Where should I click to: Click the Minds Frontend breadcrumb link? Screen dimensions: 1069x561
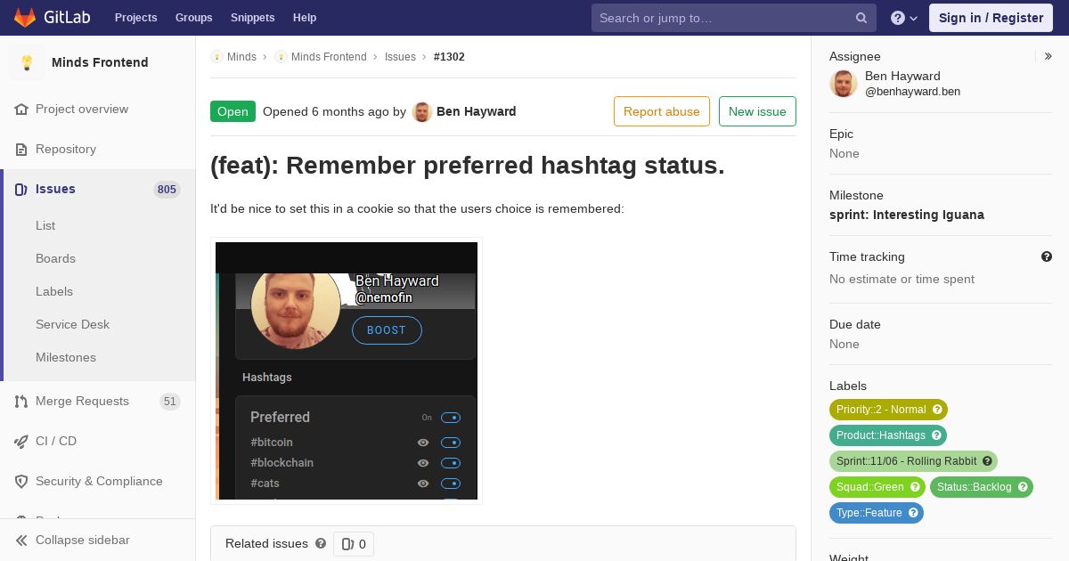click(329, 56)
